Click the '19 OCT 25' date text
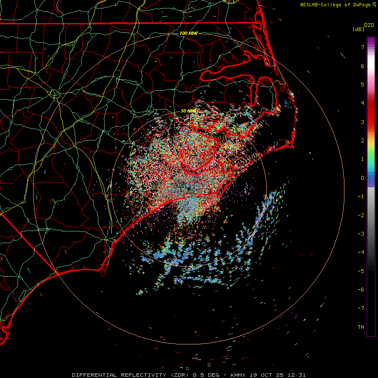 click(266, 375)
